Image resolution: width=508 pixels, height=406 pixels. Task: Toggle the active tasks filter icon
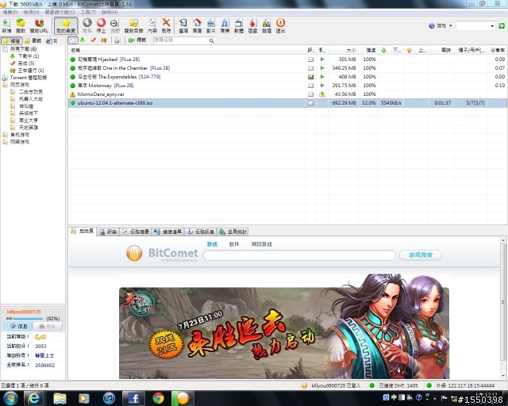104,40
